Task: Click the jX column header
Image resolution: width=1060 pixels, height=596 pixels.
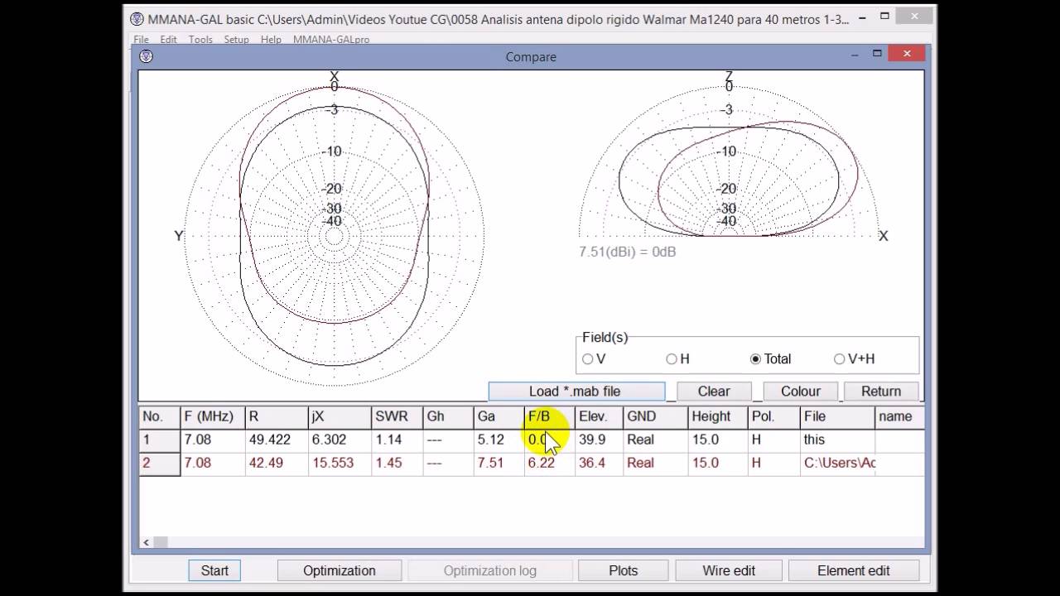Action: click(340, 416)
